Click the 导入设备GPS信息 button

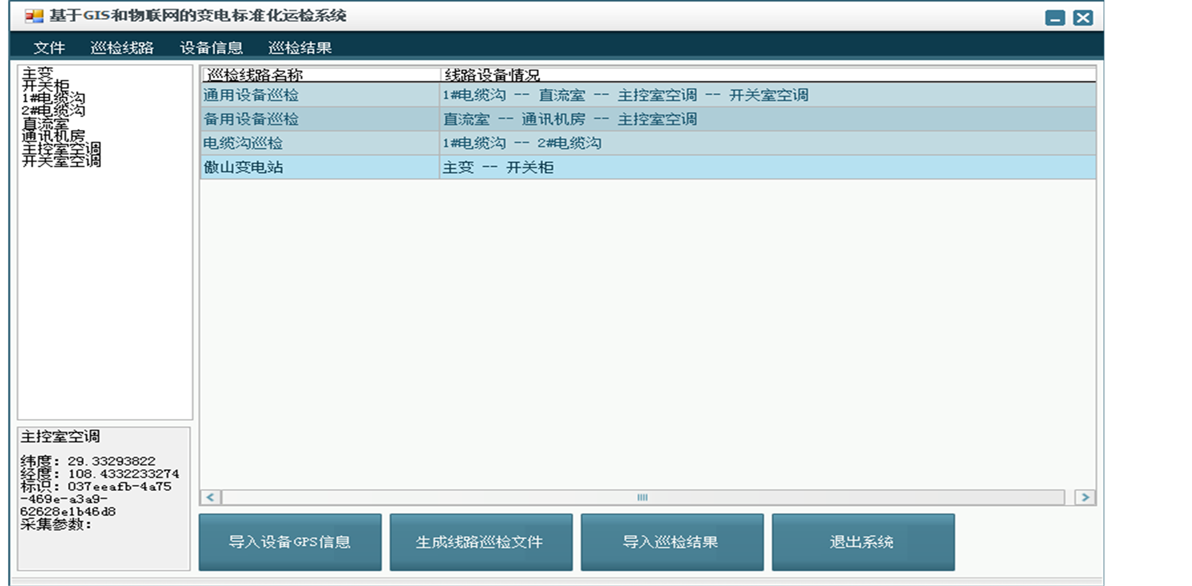click(290, 542)
